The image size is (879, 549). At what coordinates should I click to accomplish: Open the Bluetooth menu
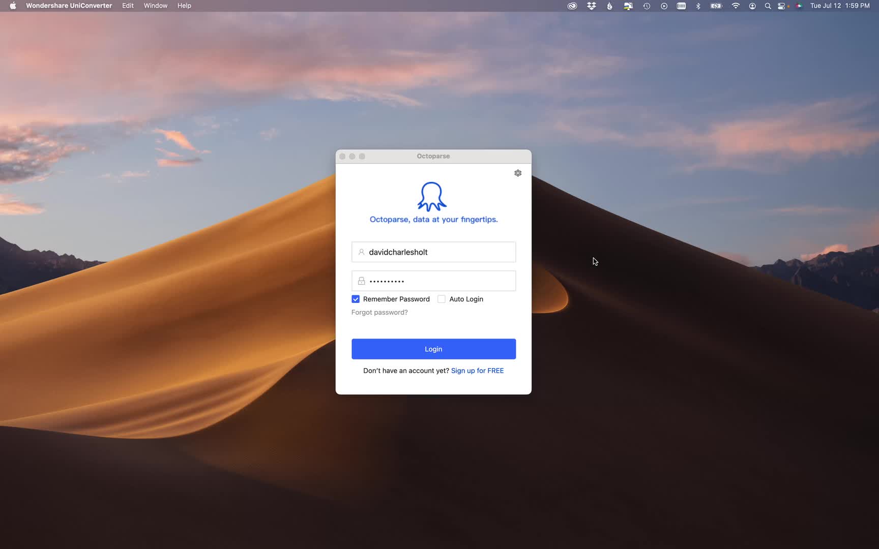698,6
